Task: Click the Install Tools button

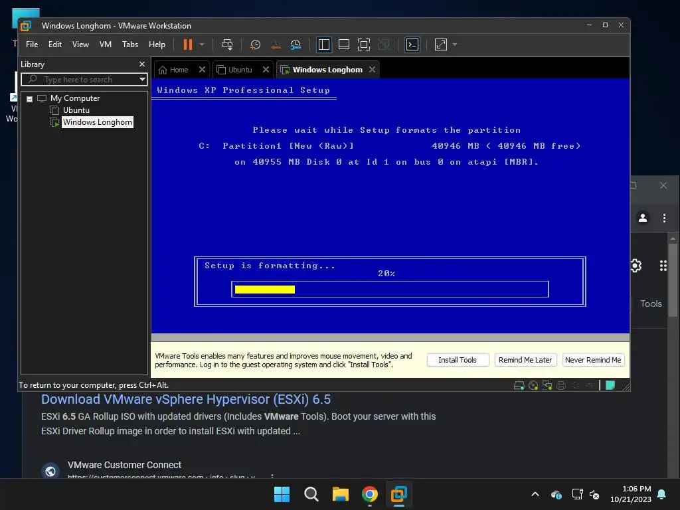Action: point(458,360)
